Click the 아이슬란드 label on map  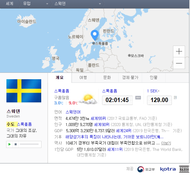click(27, 22)
